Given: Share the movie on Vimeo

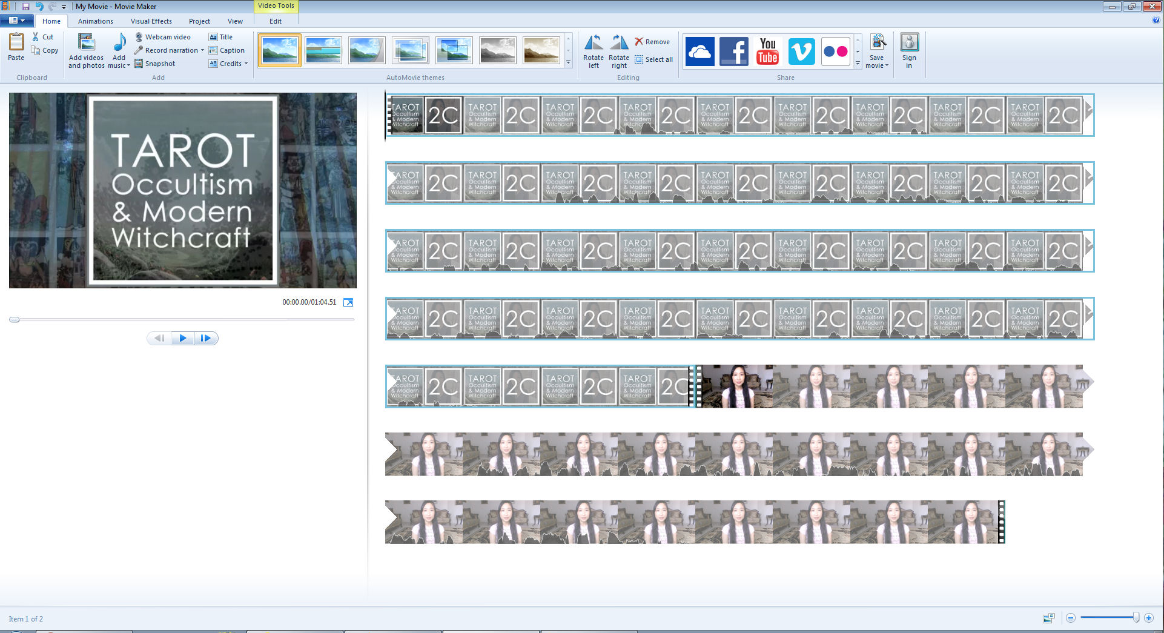Looking at the screenshot, I should (801, 51).
